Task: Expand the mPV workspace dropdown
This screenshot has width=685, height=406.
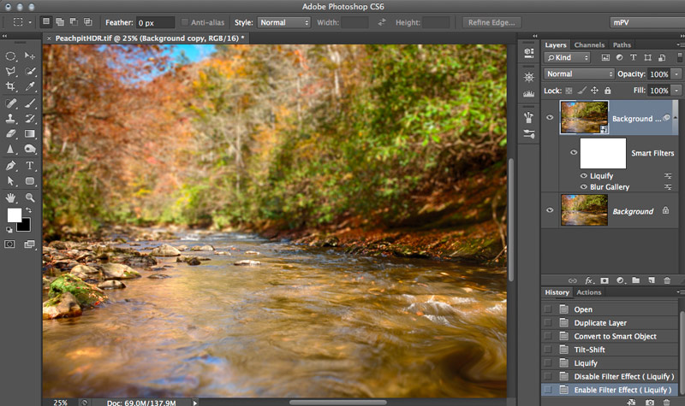Action: coord(643,22)
